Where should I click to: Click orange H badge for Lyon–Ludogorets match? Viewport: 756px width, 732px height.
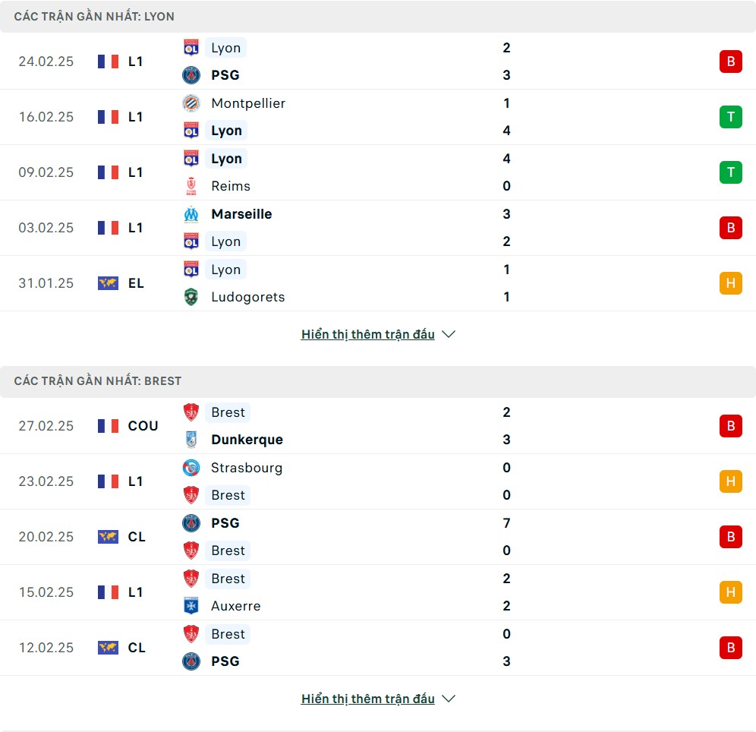730,283
